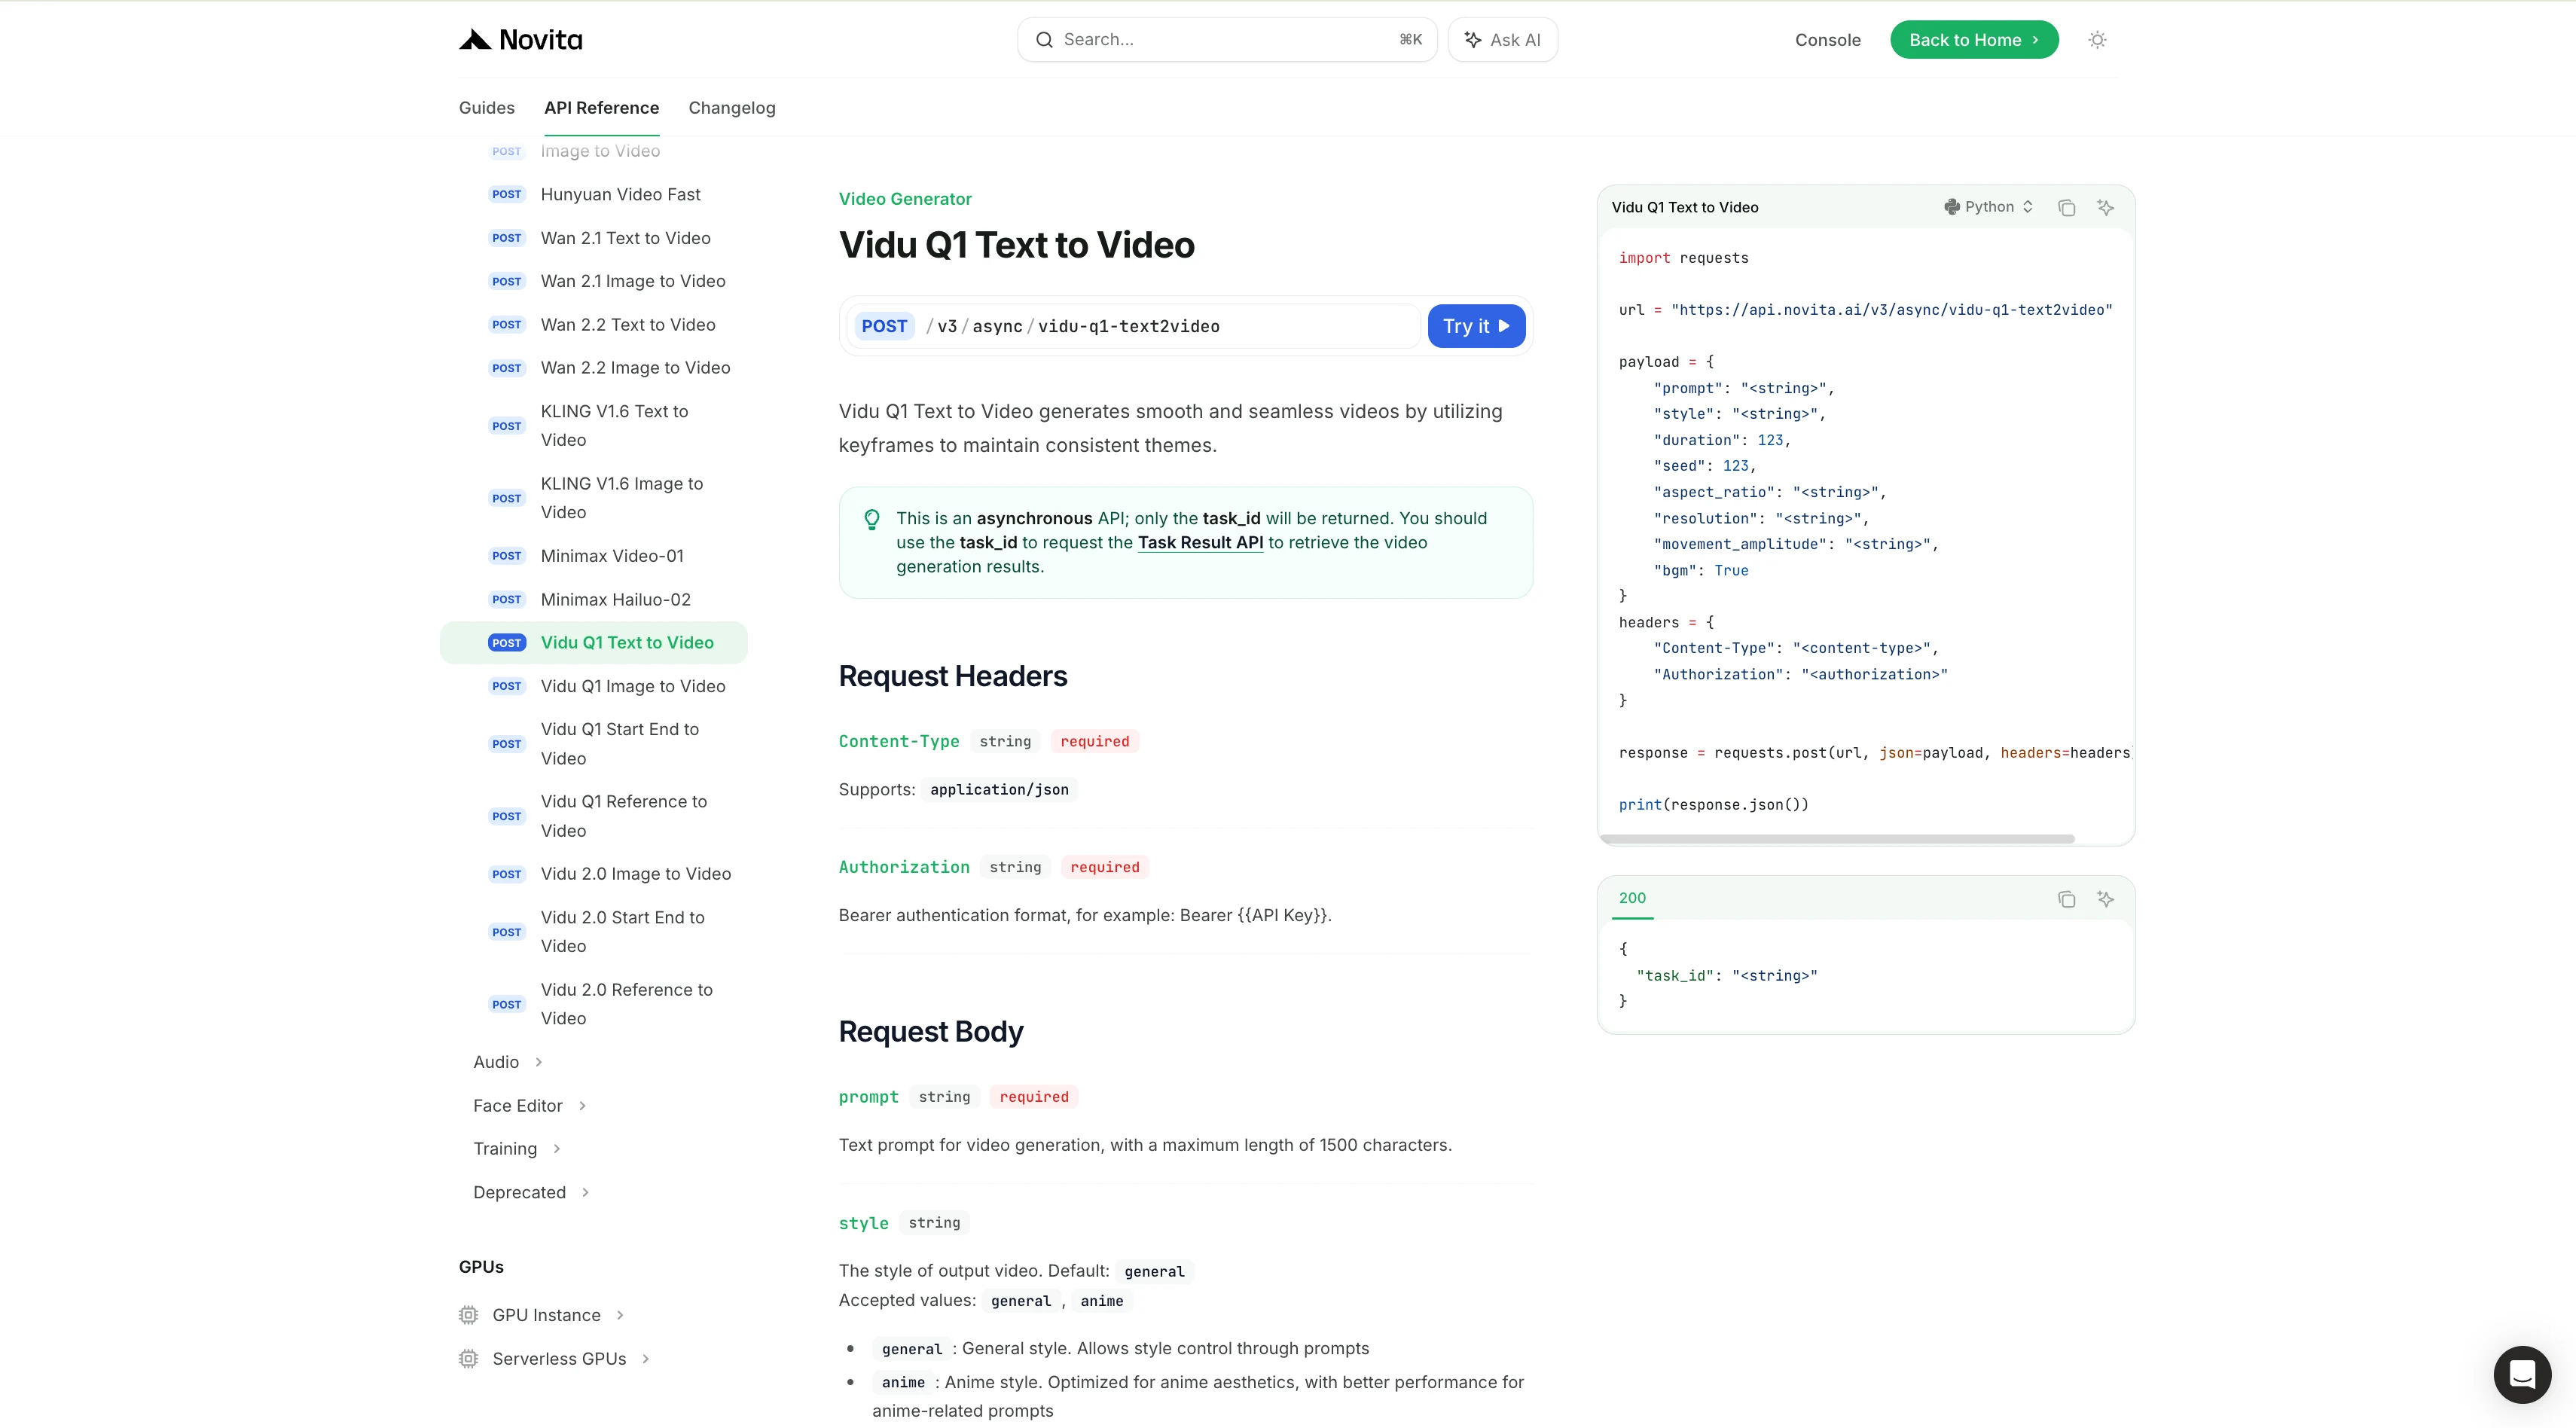Screen dimensions: 2576x1428
Task: Expand the Serverless GPUs group
Action: tap(645, 1359)
